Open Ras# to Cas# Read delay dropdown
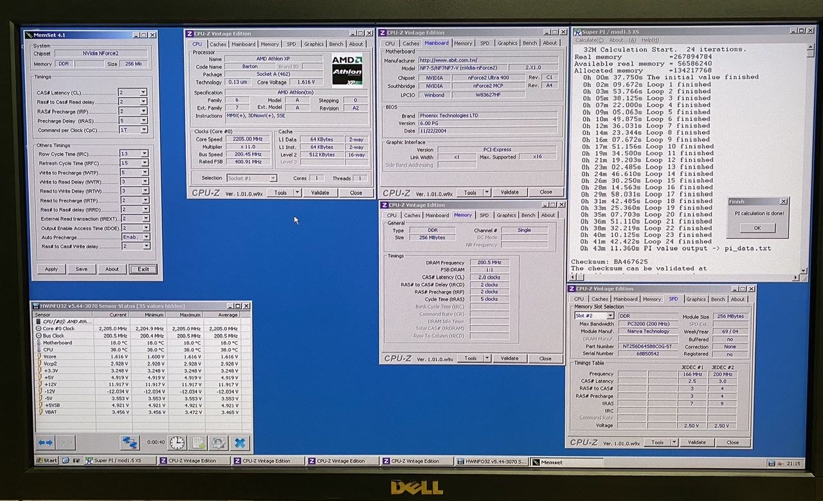Image resolution: width=823 pixels, height=501 pixels. point(143,102)
